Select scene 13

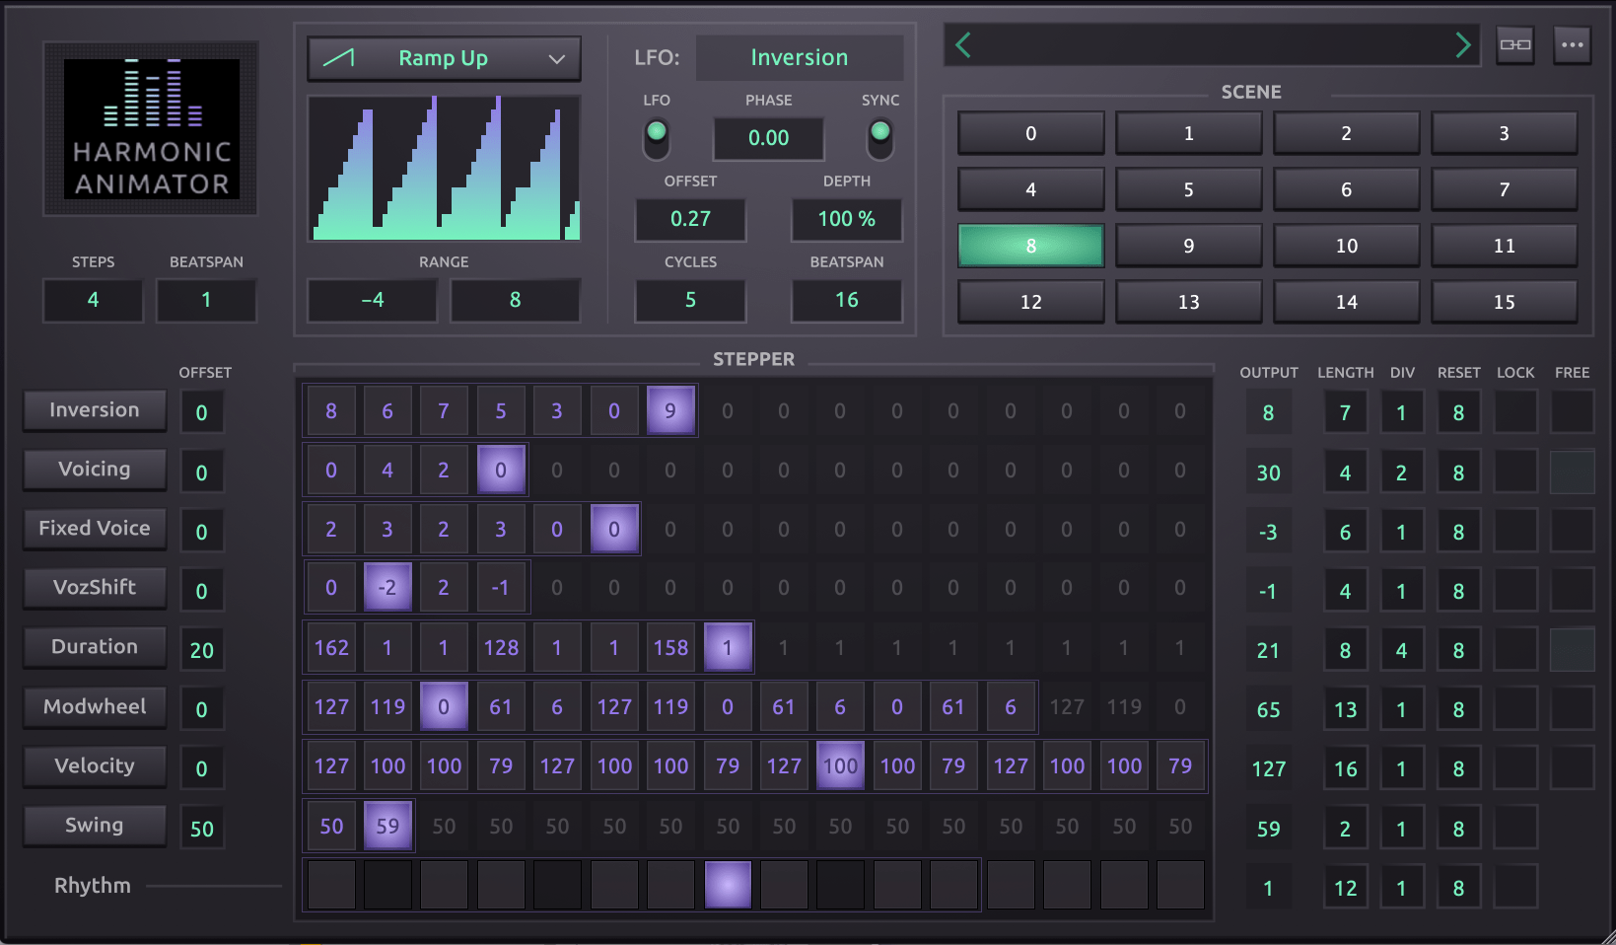1189,302
